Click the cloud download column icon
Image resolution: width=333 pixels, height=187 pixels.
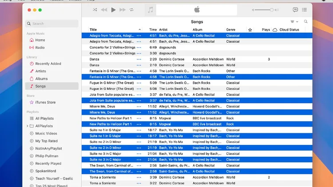pos(275,30)
